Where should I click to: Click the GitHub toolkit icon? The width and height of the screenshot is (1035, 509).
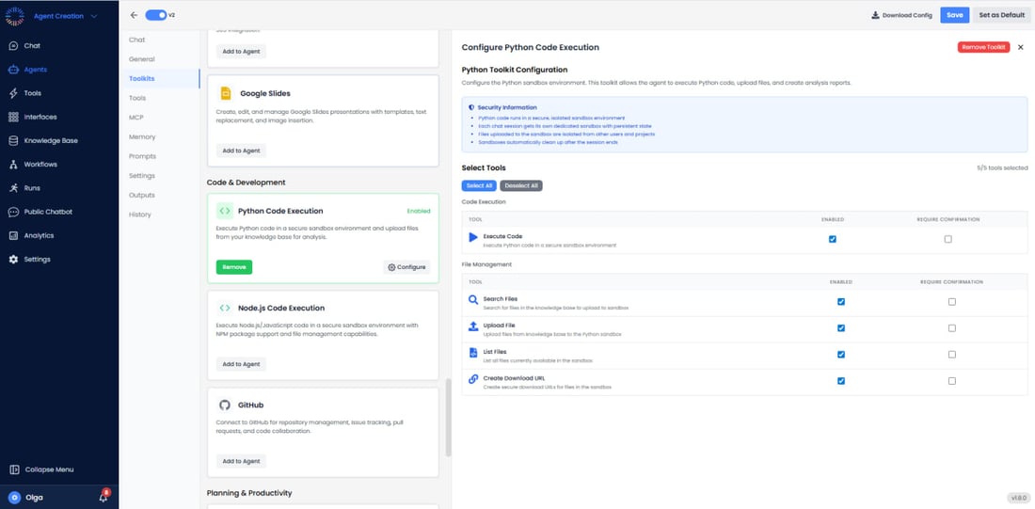pos(225,405)
